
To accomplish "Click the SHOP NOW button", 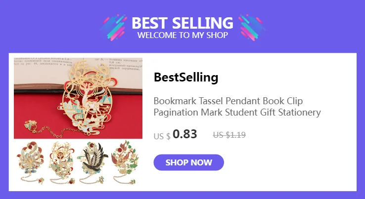I will (188, 162).
